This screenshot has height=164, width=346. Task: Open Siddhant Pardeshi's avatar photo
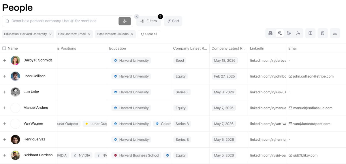point(15,155)
